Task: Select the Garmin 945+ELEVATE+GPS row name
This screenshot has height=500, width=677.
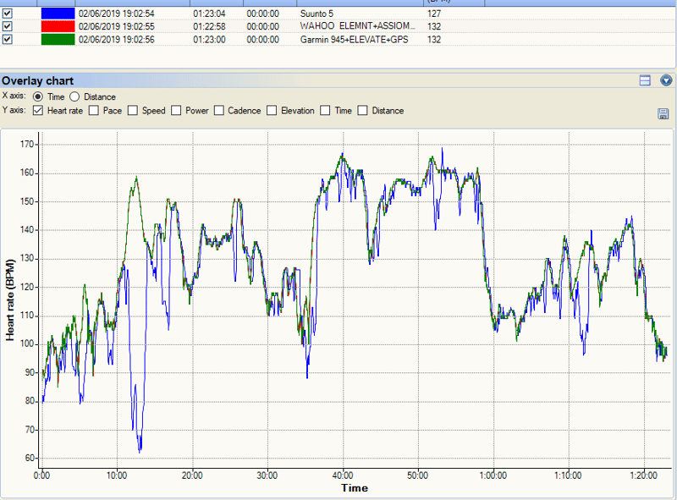Action: pyautogui.click(x=354, y=40)
